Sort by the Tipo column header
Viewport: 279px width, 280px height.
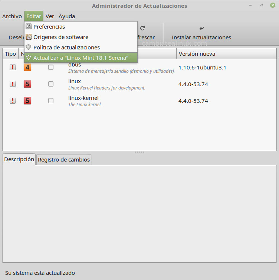tap(10, 54)
